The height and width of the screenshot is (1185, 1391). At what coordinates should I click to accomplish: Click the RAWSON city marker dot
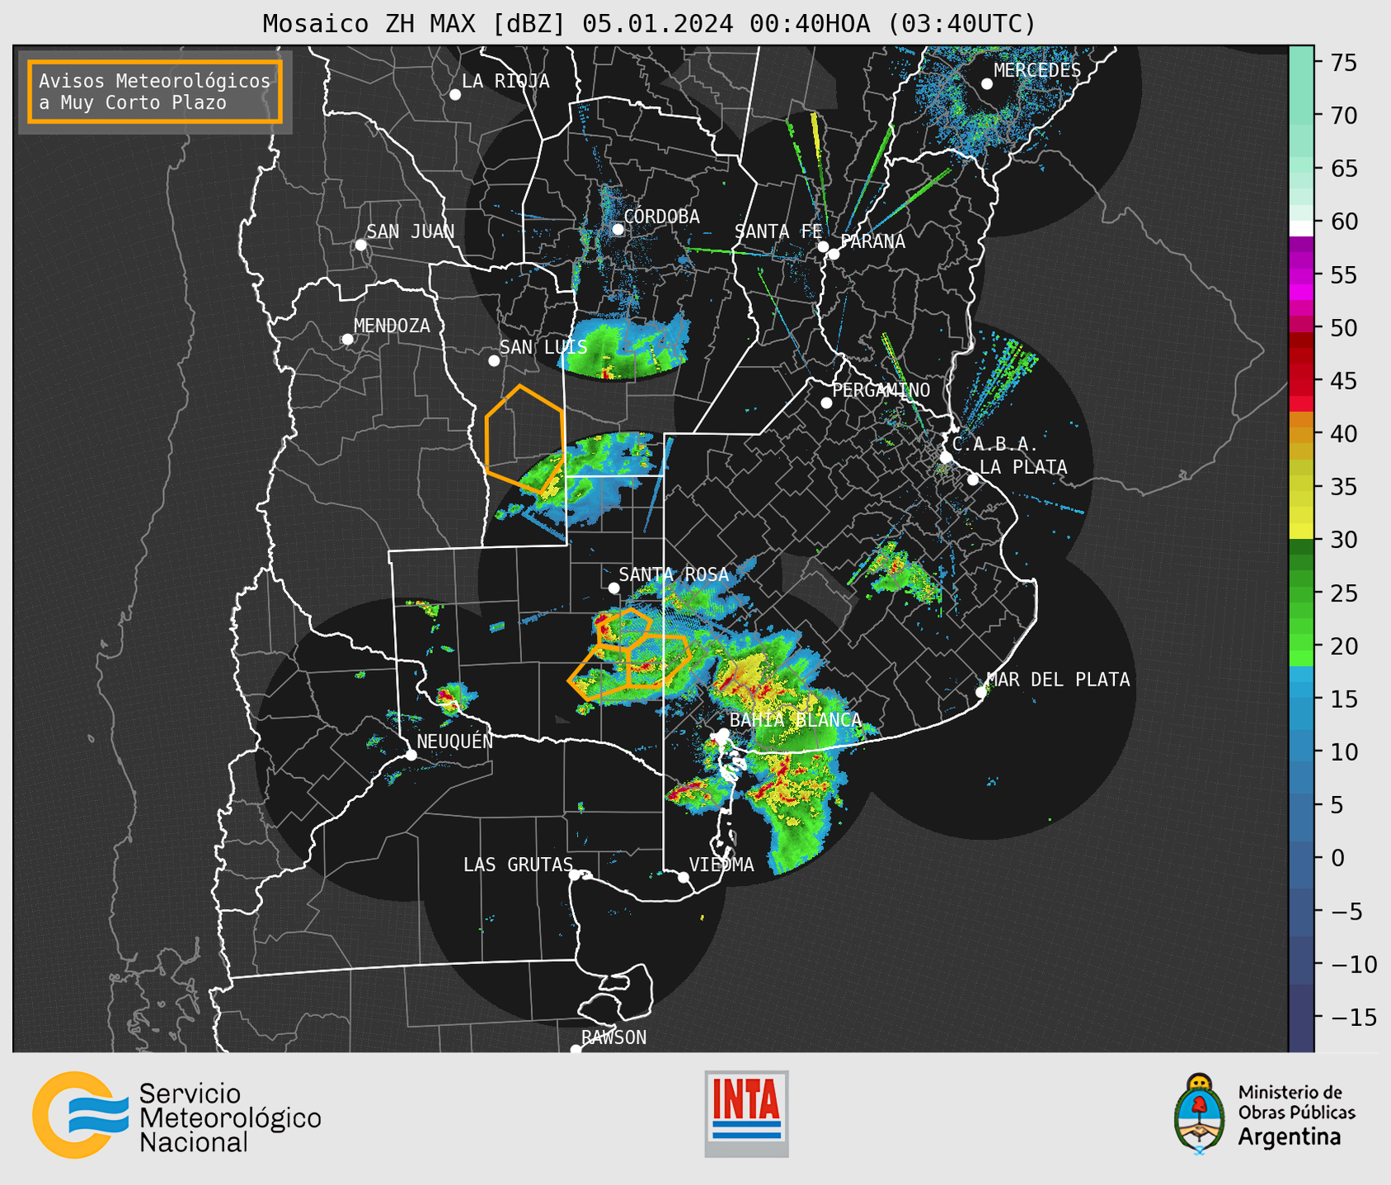pyautogui.click(x=576, y=1050)
